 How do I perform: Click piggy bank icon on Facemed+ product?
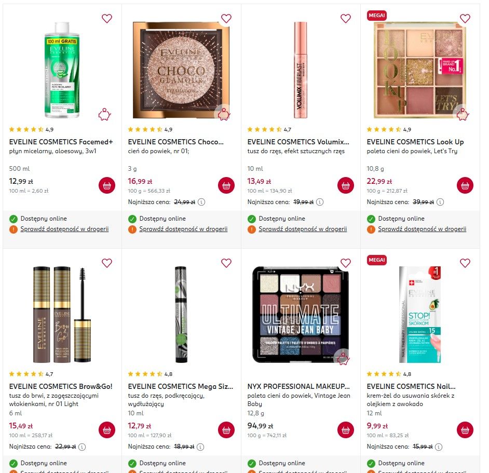click(105, 115)
